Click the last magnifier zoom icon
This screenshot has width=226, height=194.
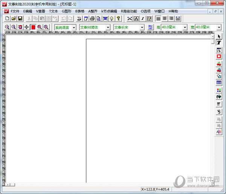point(46,27)
